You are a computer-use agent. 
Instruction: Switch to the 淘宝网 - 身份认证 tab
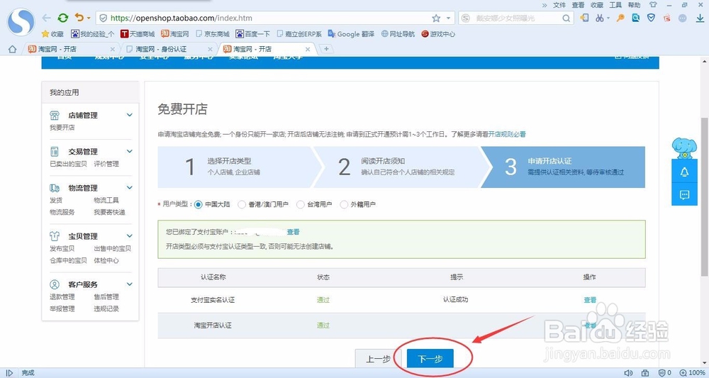point(167,49)
